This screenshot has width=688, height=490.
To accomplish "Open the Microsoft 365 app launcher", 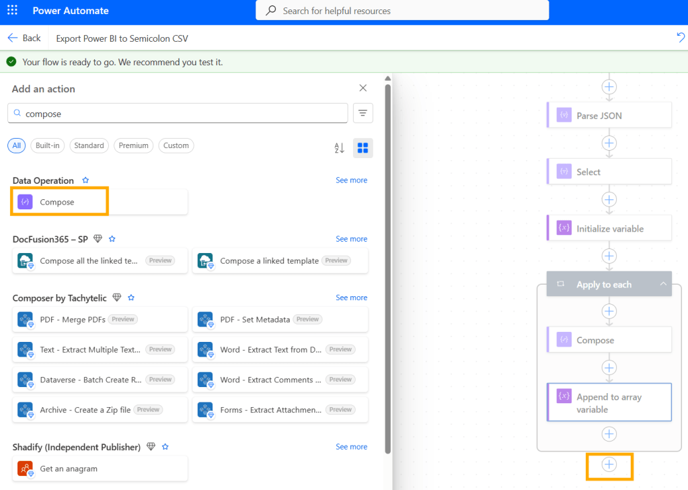I will click(11, 10).
